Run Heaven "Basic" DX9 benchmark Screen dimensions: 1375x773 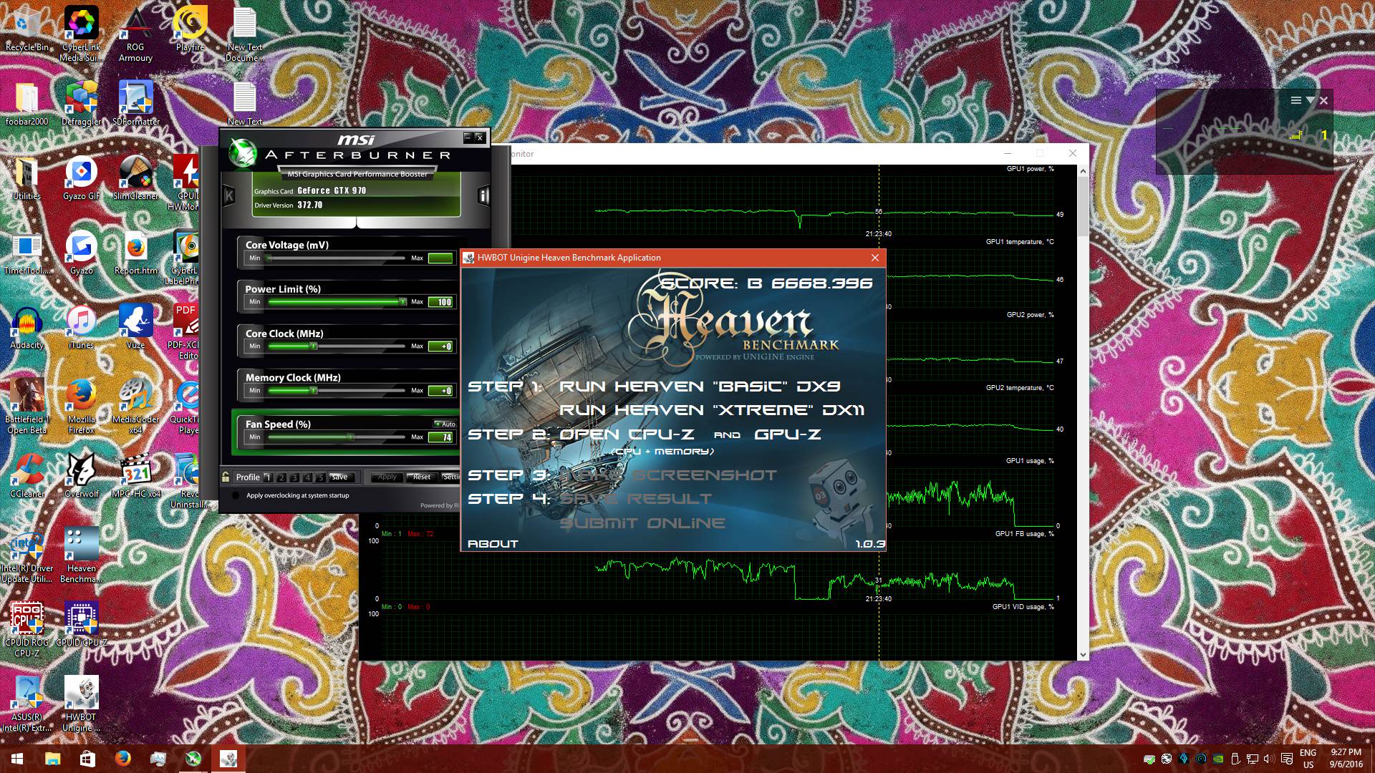(700, 386)
